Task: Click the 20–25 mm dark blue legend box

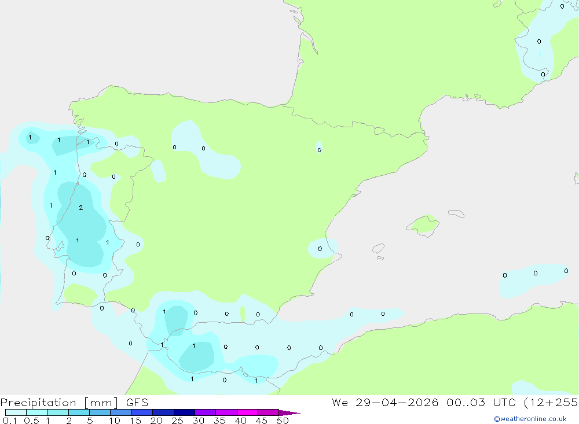Action: click(163, 412)
